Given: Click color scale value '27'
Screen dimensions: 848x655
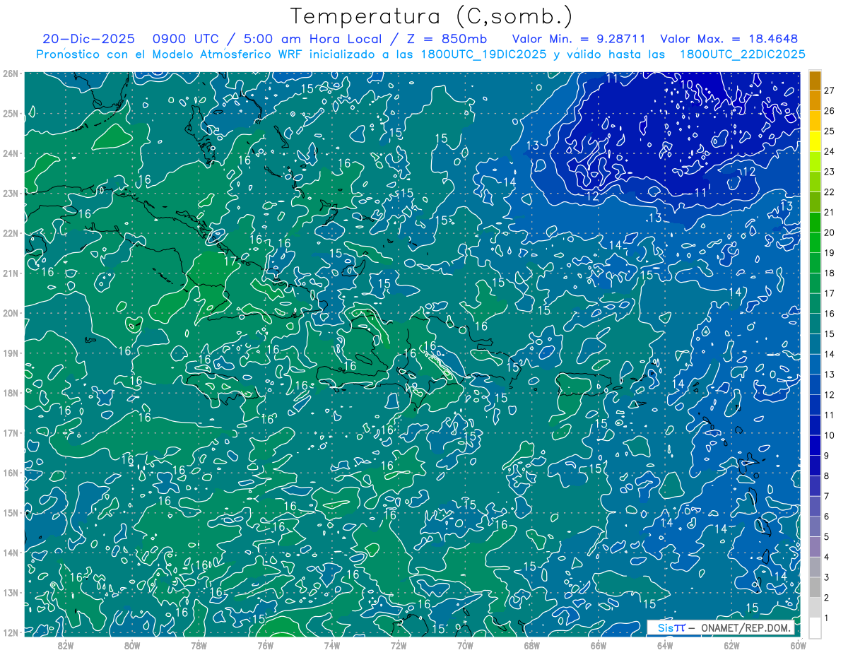Looking at the screenshot, I should [830, 90].
